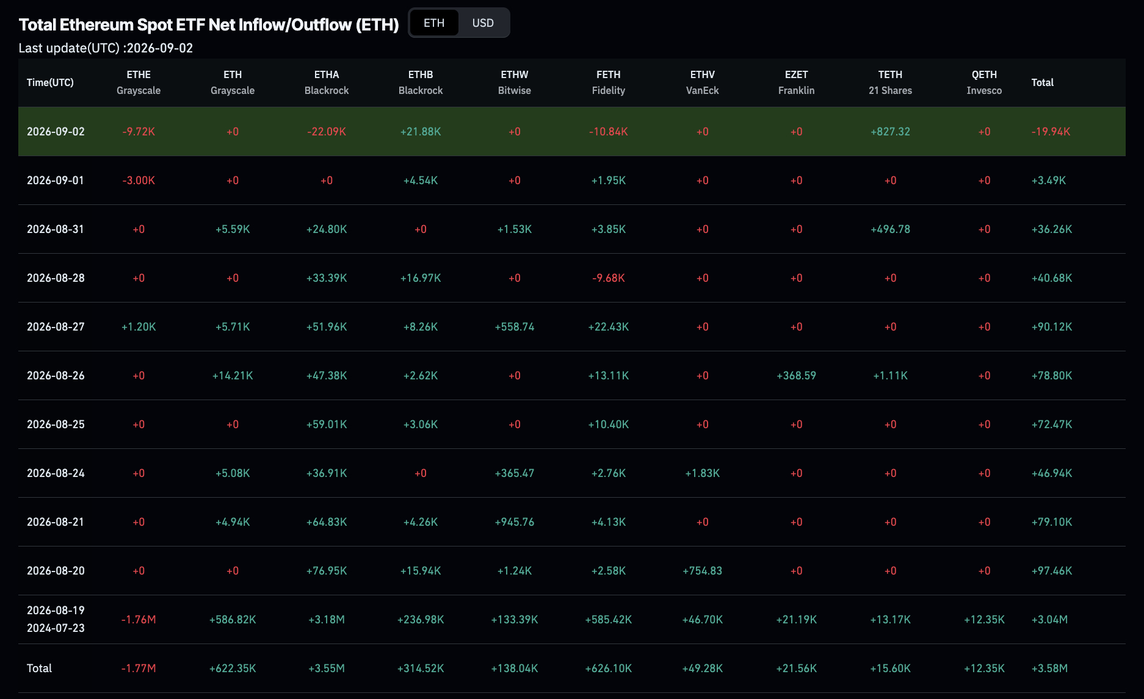
Task: Click the ETHB Blackrock column header
Action: click(x=421, y=82)
